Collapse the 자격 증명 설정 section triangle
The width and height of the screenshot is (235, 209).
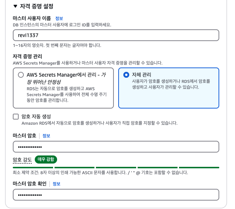tap(15, 6)
